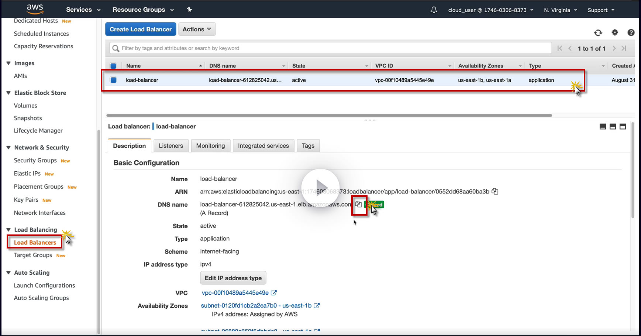Click the pin shortcut icon in the navbar
The height and width of the screenshot is (336, 641).
(x=189, y=10)
